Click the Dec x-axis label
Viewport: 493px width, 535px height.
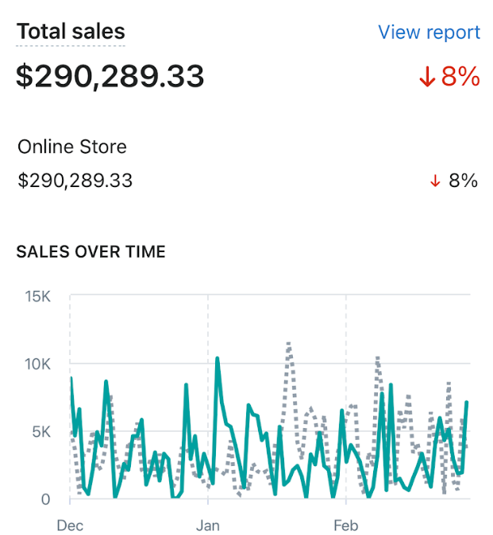click(x=70, y=525)
